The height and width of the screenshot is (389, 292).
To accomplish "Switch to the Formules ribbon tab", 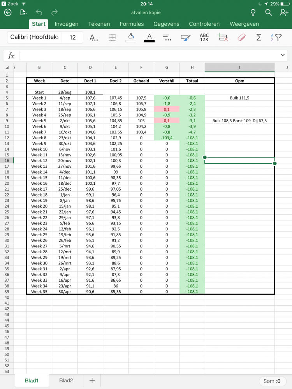I will [132, 24].
